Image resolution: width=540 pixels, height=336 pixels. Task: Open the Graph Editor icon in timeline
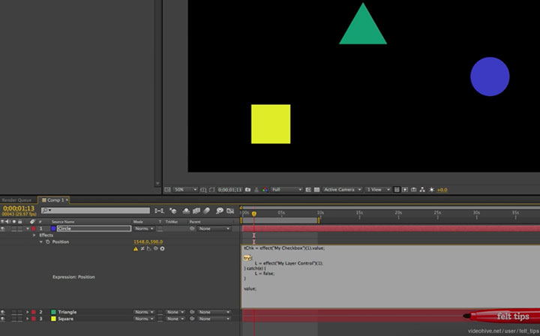pyautogui.click(x=230, y=211)
